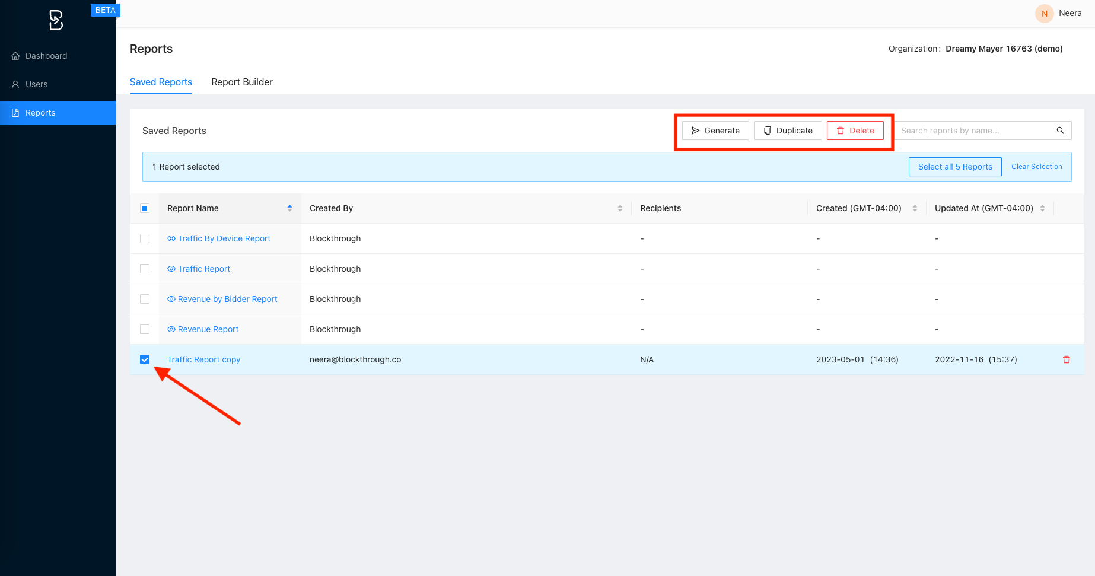Click the red Delete button
The image size is (1095, 576).
[855, 131]
